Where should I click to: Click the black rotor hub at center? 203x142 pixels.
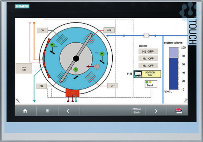pyautogui.click(x=76, y=59)
